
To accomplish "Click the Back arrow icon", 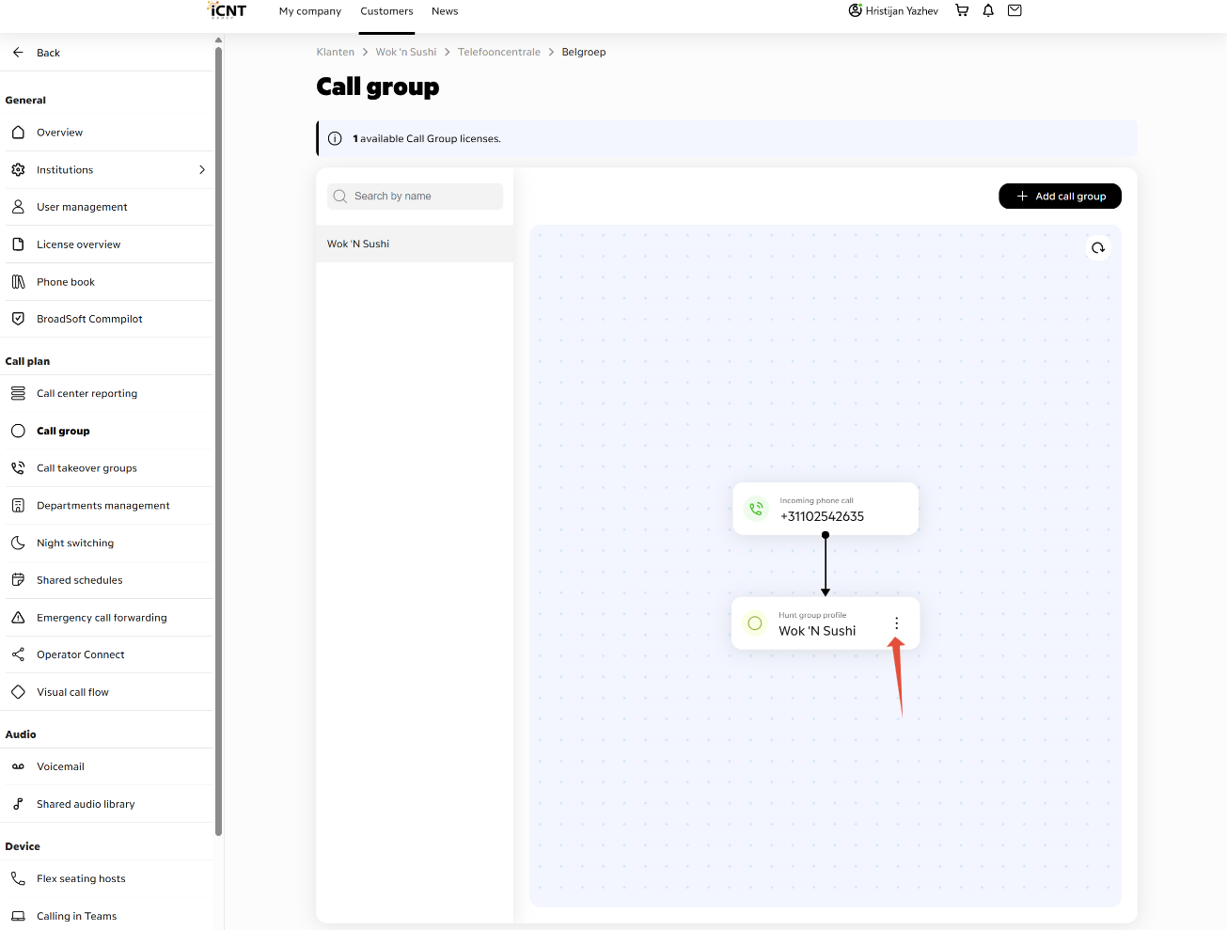I will click(x=18, y=53).
